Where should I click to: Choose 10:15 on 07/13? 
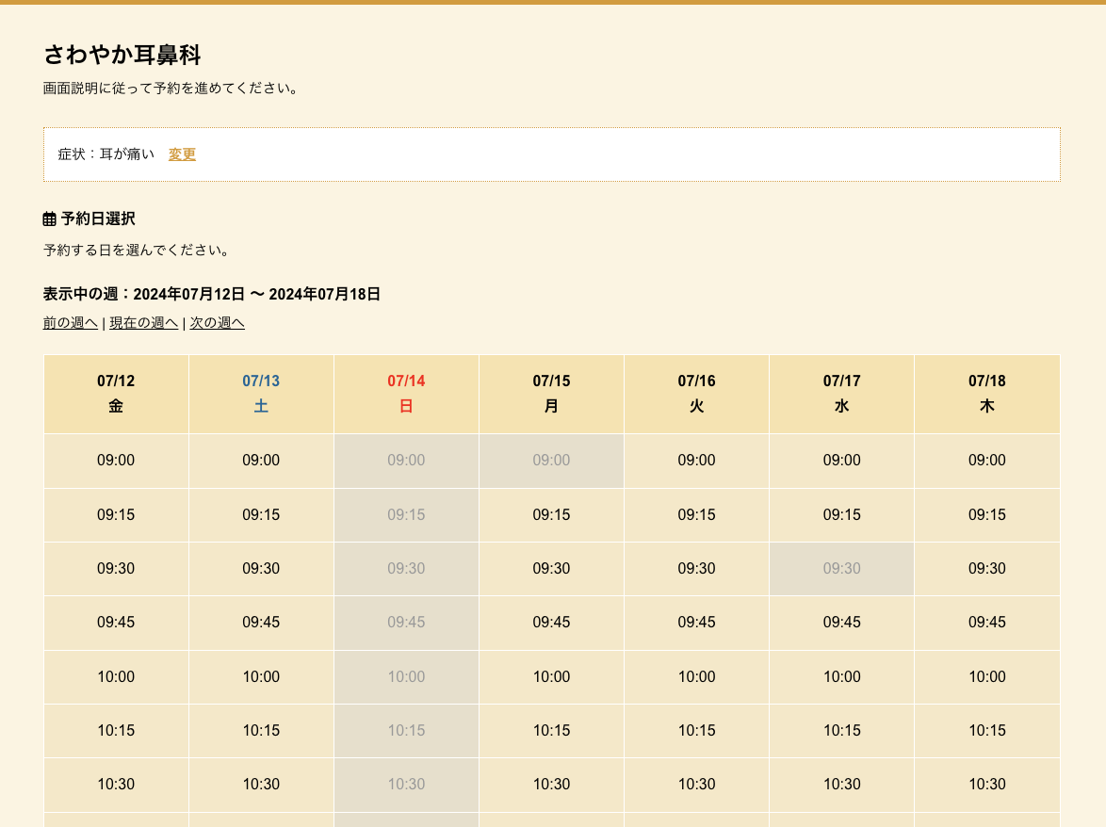point(262,730)
